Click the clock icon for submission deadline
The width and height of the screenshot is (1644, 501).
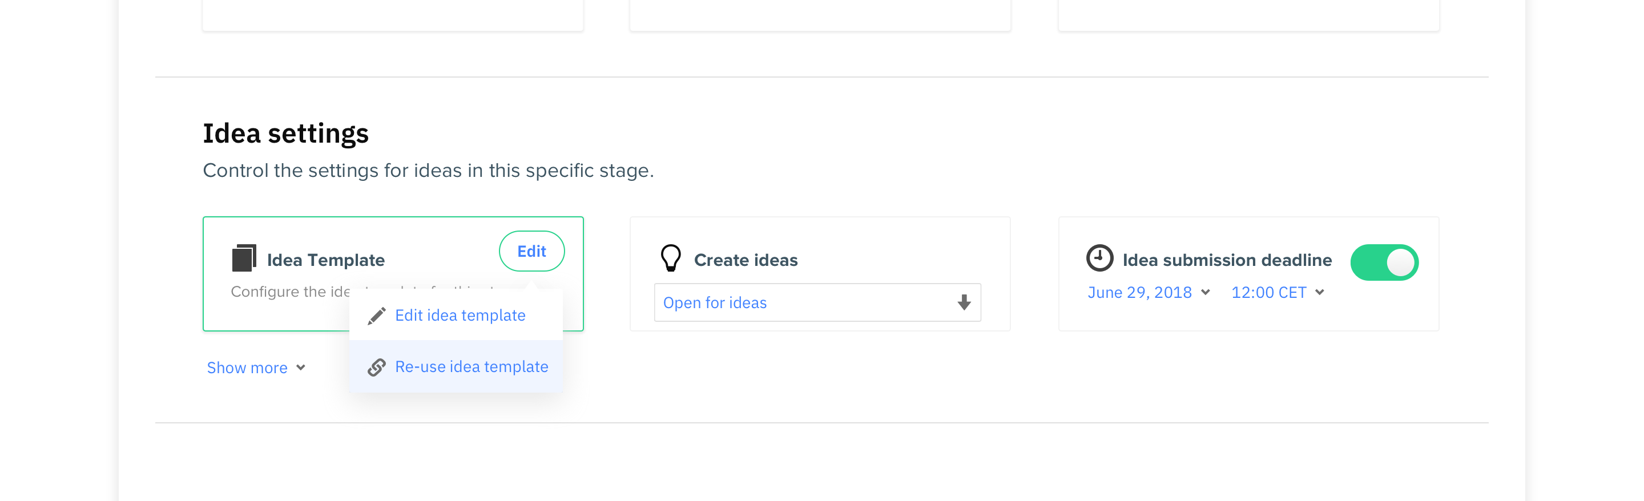pyautogui.click(x=1099, y=258)
